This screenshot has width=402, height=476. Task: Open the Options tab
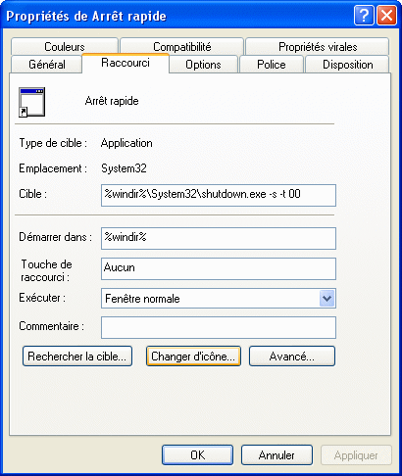203,65
